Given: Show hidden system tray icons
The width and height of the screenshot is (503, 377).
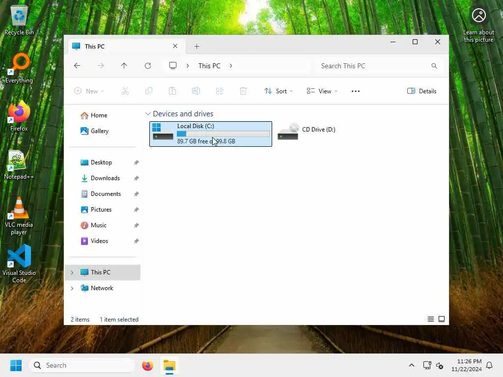Looking at the screenshot, I should coord(412,365).
